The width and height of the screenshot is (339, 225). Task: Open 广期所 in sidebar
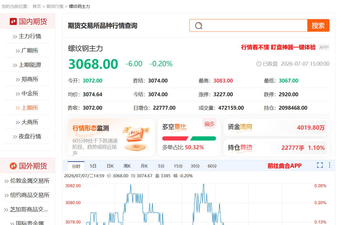(27, 50)
